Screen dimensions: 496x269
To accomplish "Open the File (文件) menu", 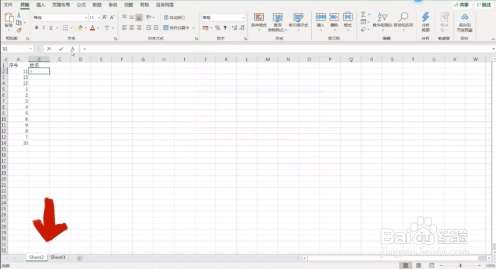I will coord(8,5).
